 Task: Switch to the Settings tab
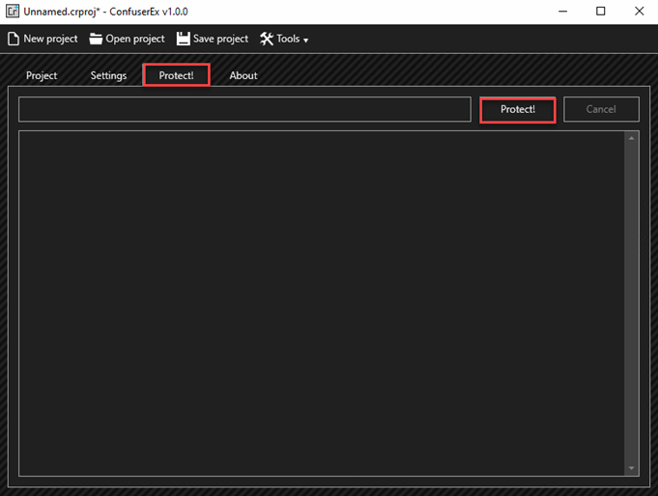click(108, 75)
